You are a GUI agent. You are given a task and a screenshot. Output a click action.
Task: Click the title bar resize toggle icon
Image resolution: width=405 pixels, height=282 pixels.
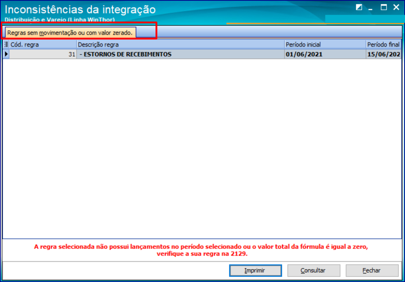[x=359, y=7]
